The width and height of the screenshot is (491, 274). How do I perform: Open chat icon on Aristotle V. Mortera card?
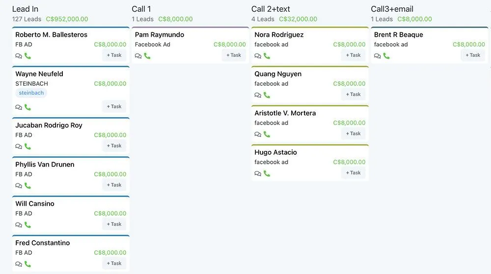[258, 134]
